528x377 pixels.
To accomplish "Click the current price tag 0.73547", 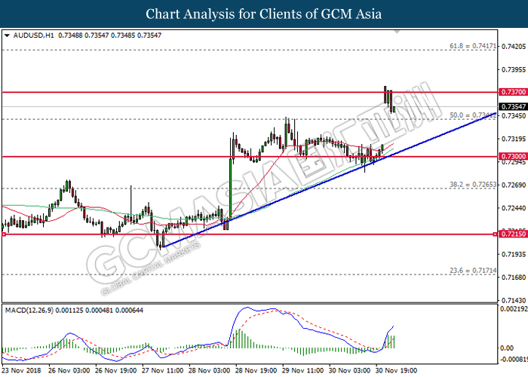I will [514, 107].
